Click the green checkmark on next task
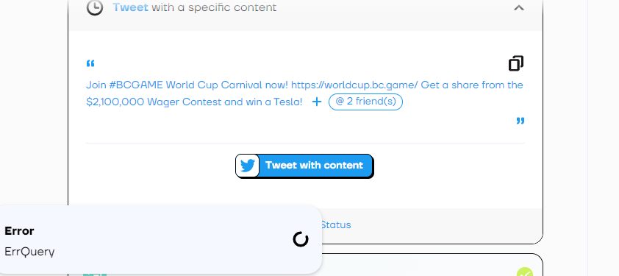This screenshot has width=619, height=276. pyautogui.click(x=525, y=272)
